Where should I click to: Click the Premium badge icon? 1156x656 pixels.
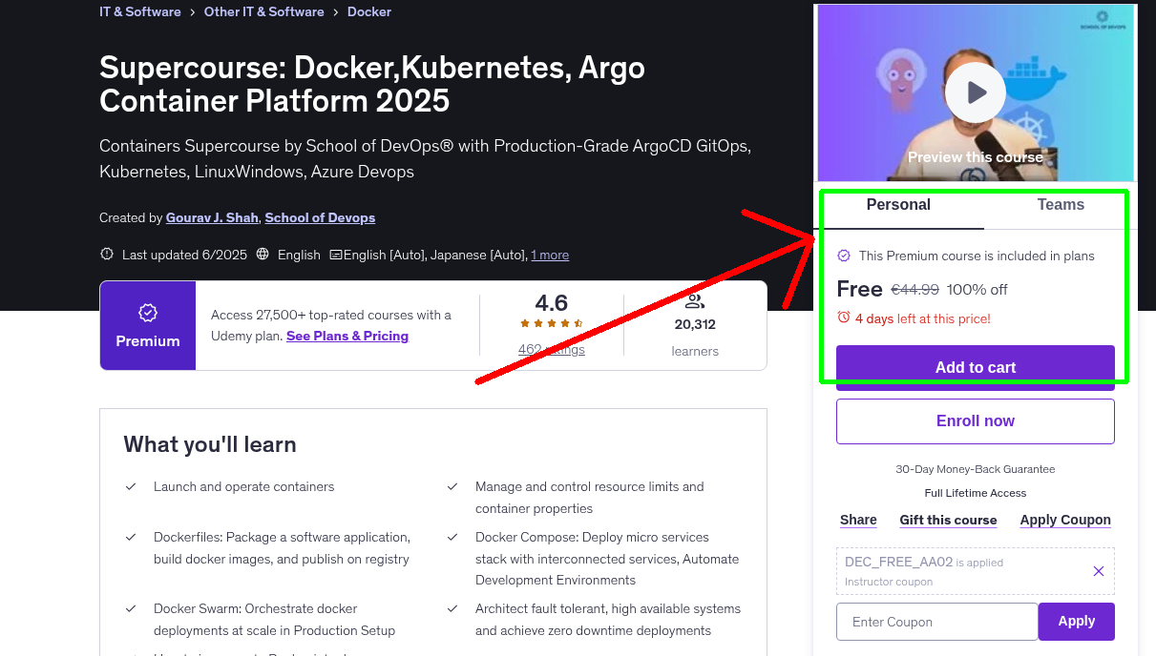(147, 312)
